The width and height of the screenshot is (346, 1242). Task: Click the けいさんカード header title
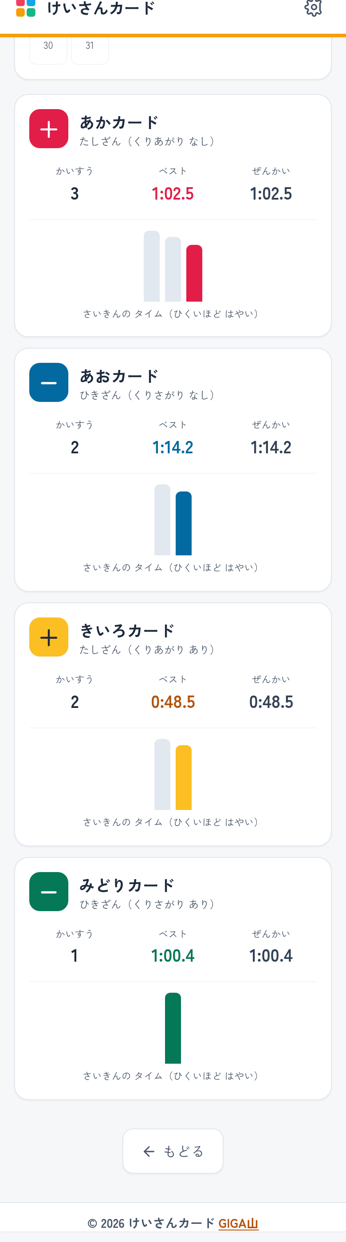(x=101, y=8)
